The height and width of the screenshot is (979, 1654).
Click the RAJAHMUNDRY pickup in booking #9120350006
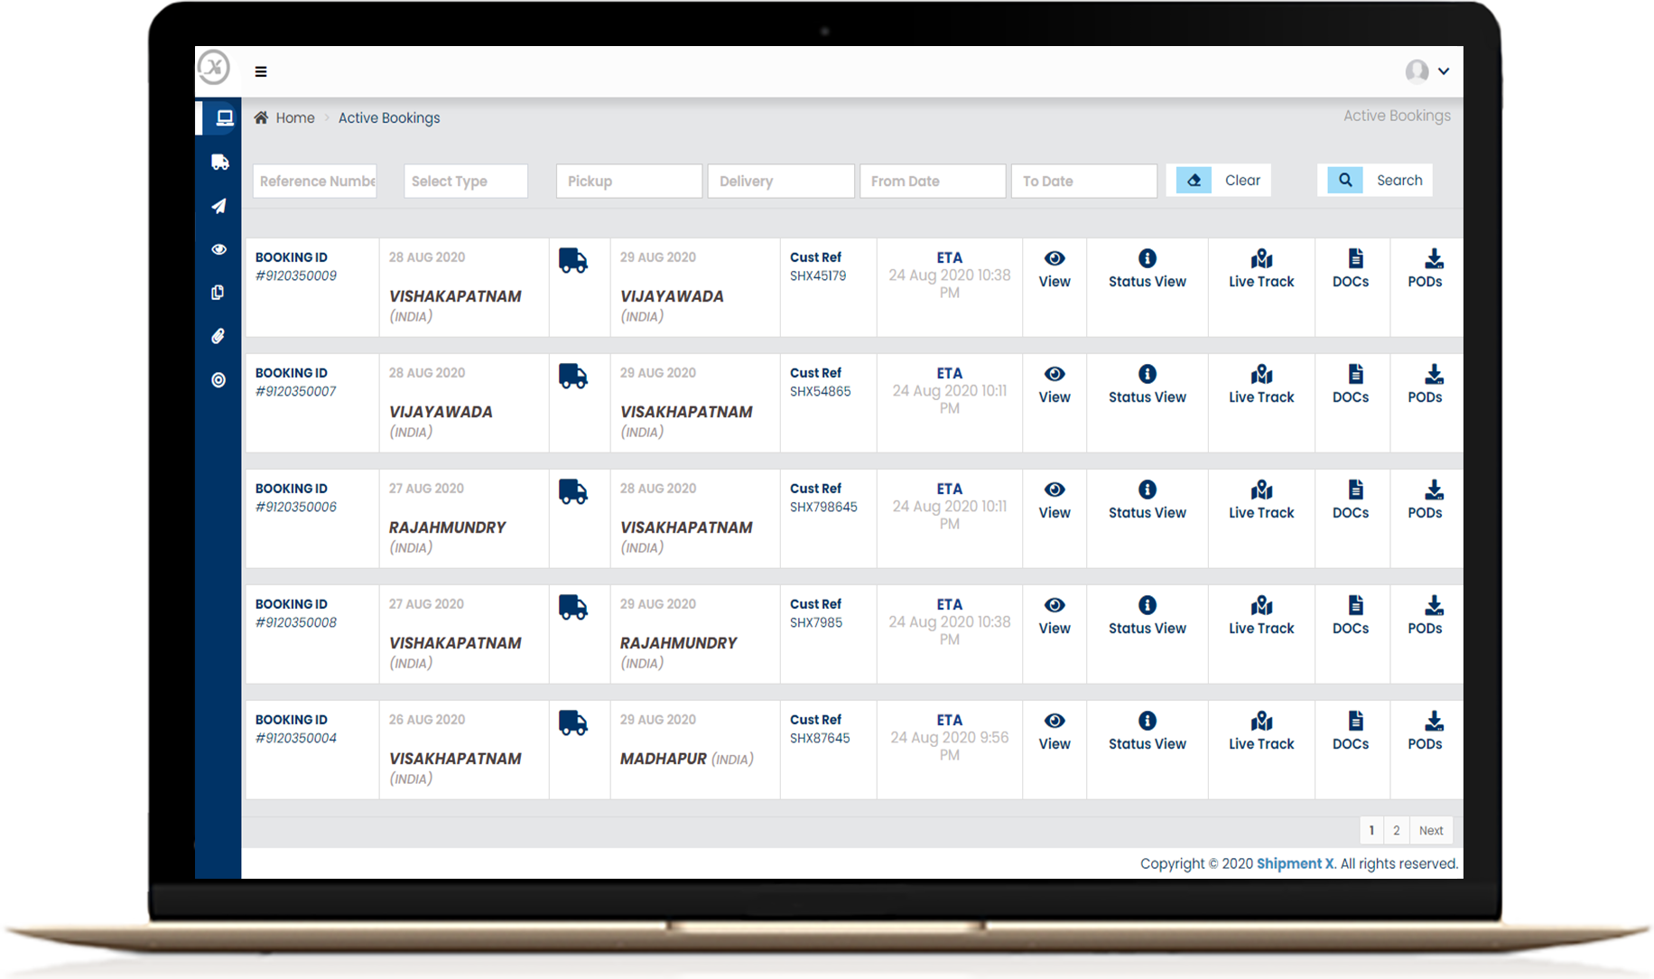point(448,527)
